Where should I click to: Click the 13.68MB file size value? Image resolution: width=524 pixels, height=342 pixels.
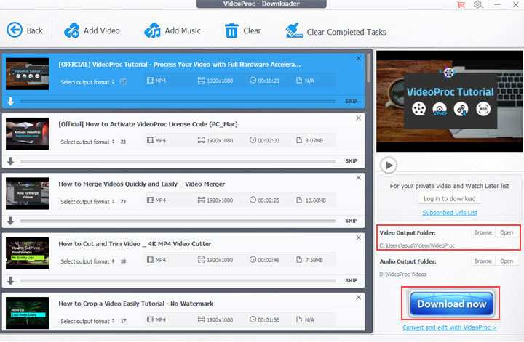tap(315, 200)
